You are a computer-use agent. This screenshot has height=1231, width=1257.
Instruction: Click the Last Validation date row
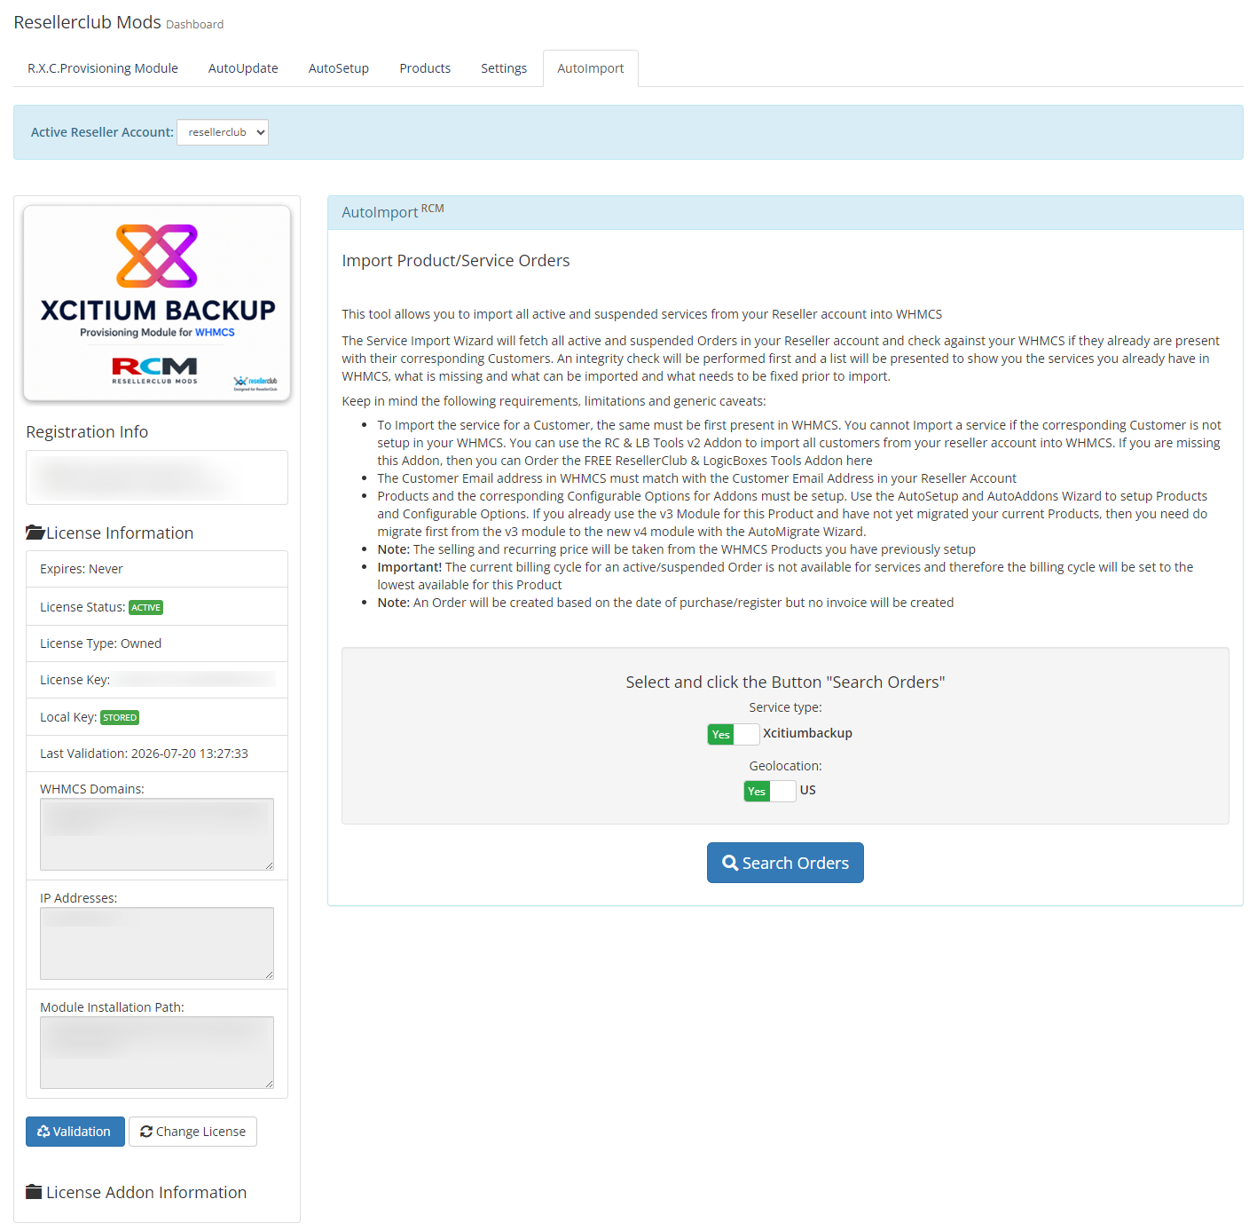(x=157, y=754)
